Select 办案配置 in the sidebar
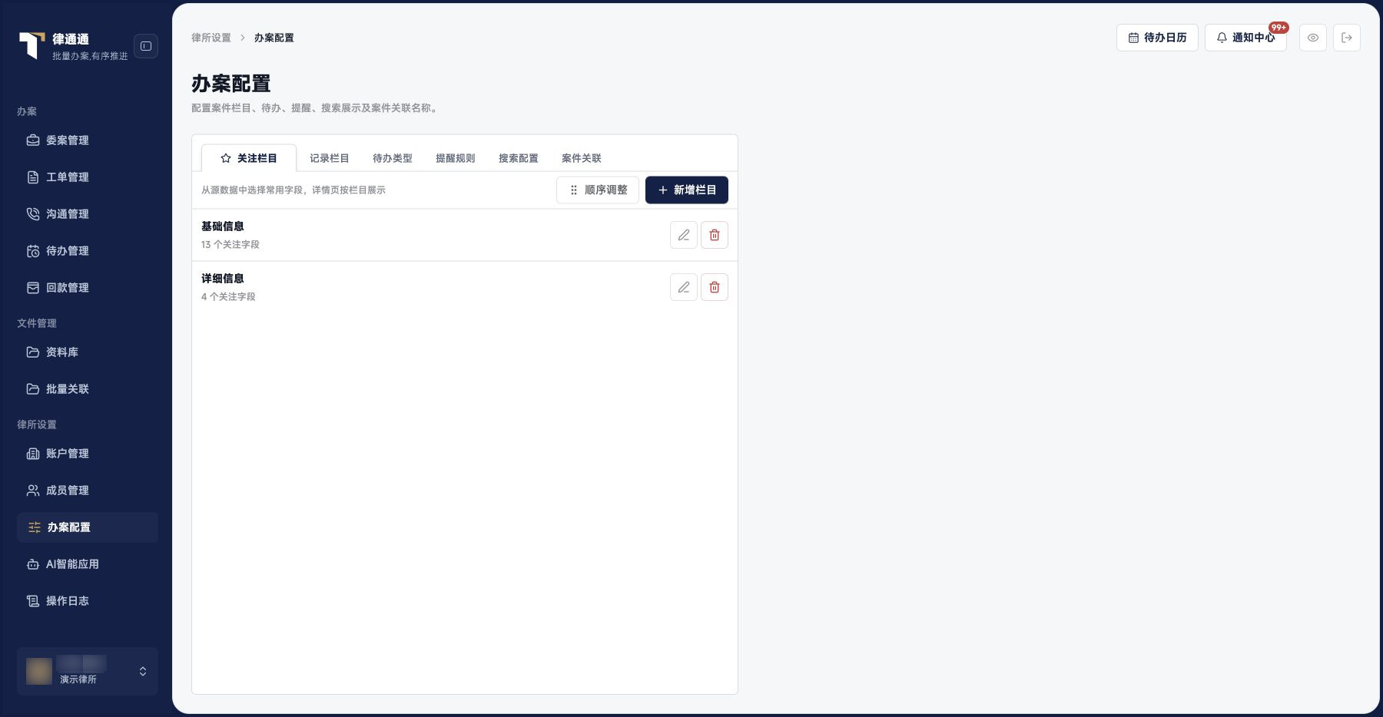Image resolution: width=1383 pixels, height=717 pixels. tap(88, 527)
